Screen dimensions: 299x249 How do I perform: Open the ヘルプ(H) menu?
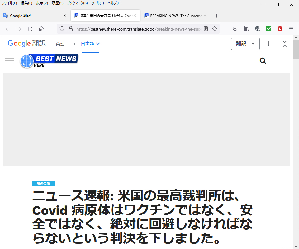114,3
